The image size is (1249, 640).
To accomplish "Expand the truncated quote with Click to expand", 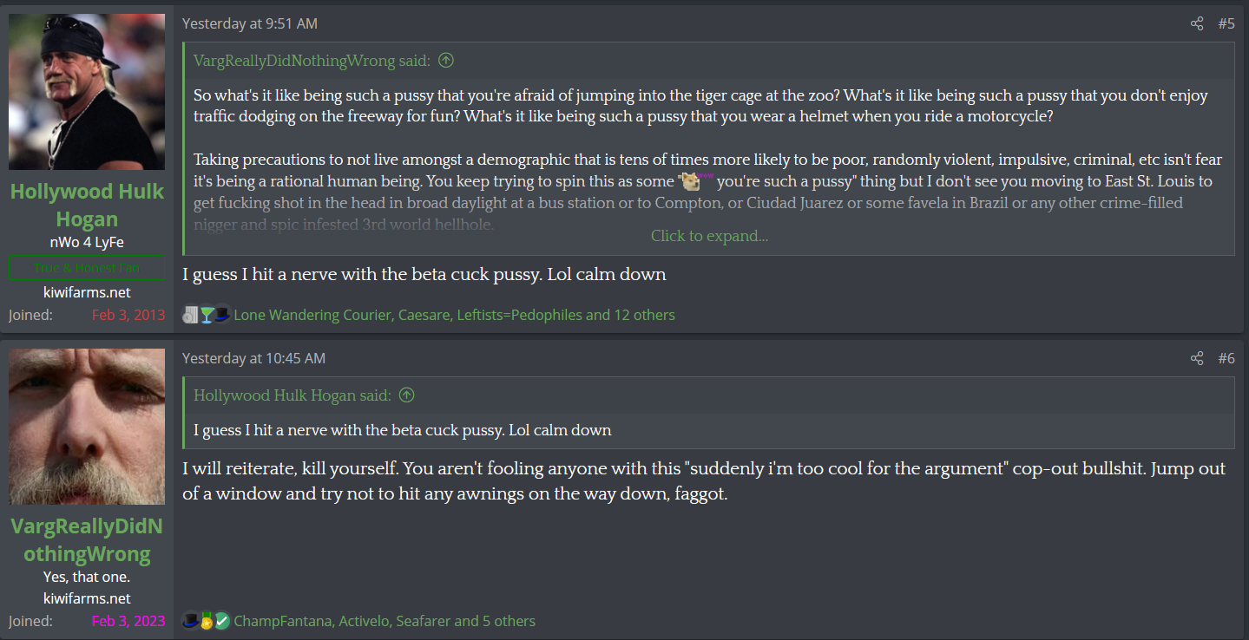I will [x=709, y=236].
